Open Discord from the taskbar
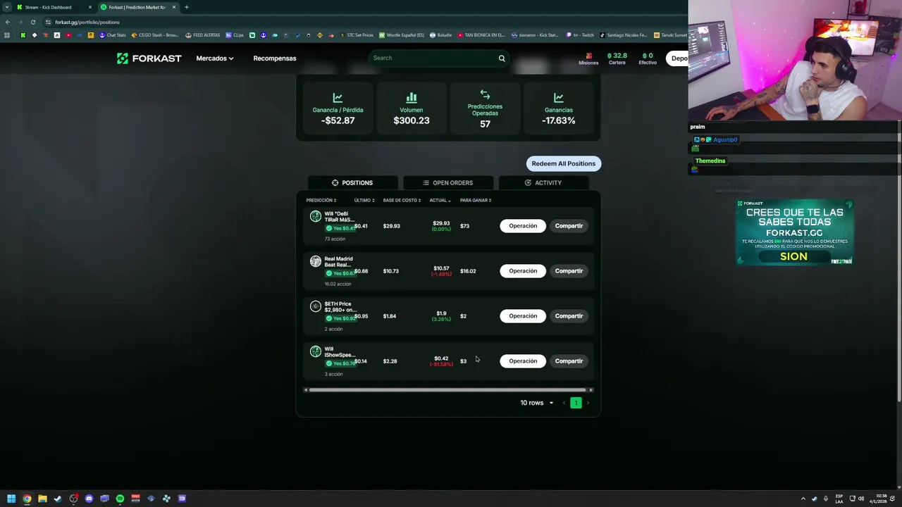This screenshot has width=902, height=507. (x=89, y=499)
